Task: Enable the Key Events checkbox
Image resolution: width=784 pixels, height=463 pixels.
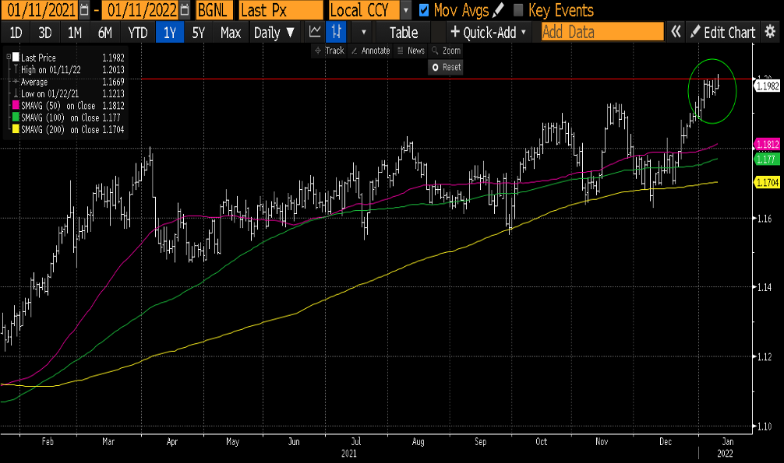Action: [x=518, y=10]
